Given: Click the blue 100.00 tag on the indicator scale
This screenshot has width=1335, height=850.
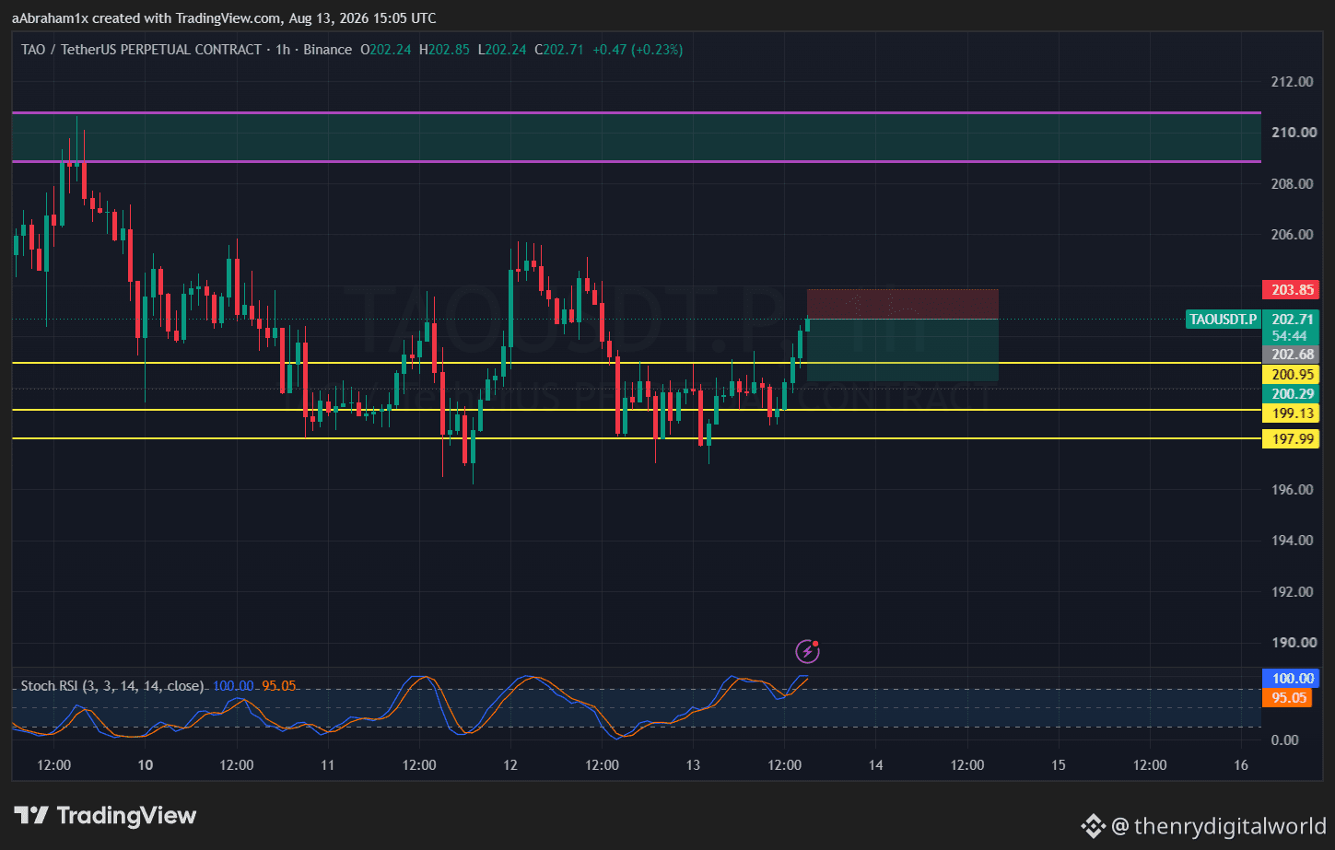Looking at the screenshot, I should pos(1291,679).
